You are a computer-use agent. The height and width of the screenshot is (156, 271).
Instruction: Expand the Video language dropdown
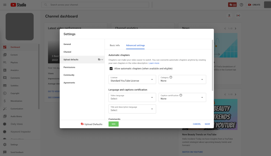(132, 97)
